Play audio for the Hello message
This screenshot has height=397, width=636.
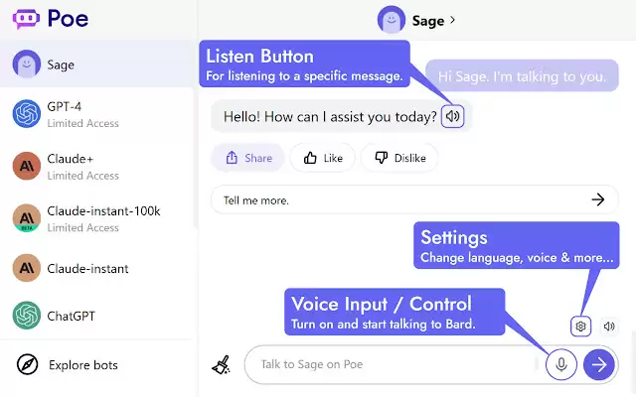[x=452, y=116]
